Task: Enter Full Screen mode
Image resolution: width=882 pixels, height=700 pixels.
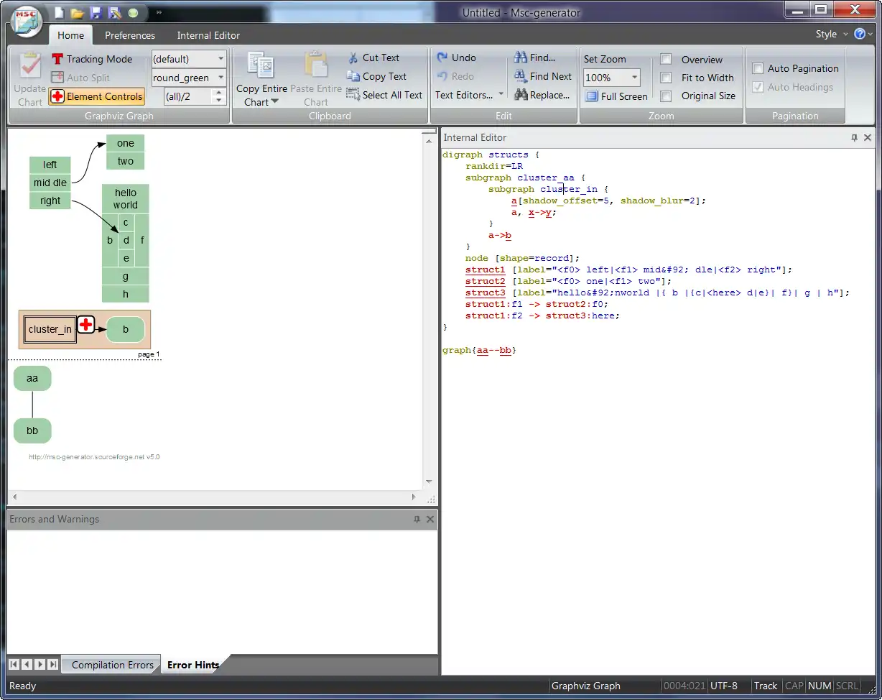Action: pos(616,96)
